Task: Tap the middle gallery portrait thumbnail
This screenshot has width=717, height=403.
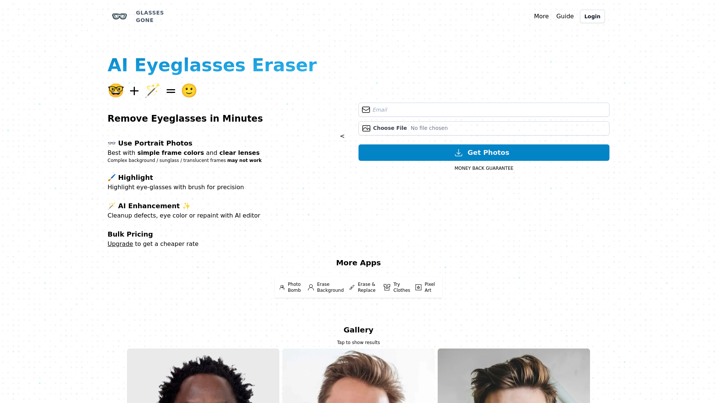Action: 358,376
